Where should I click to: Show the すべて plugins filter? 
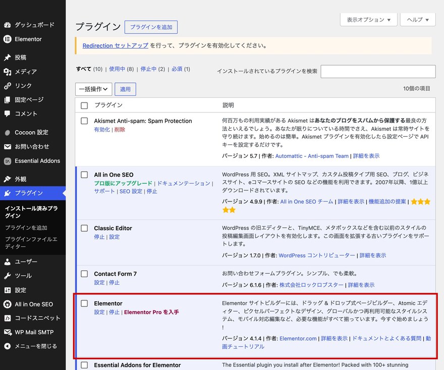coord(84,69)
